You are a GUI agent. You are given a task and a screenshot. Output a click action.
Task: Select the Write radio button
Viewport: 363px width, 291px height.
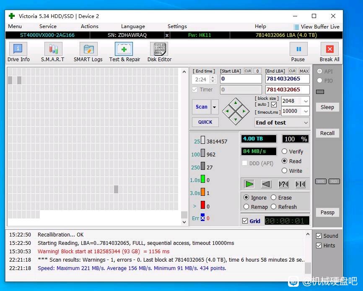(x=284, y=171)
